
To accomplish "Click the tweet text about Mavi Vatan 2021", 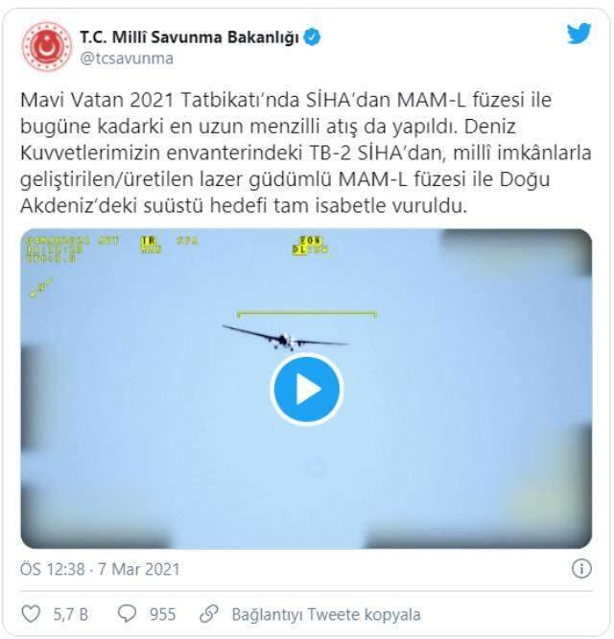I will click(306, 153).
